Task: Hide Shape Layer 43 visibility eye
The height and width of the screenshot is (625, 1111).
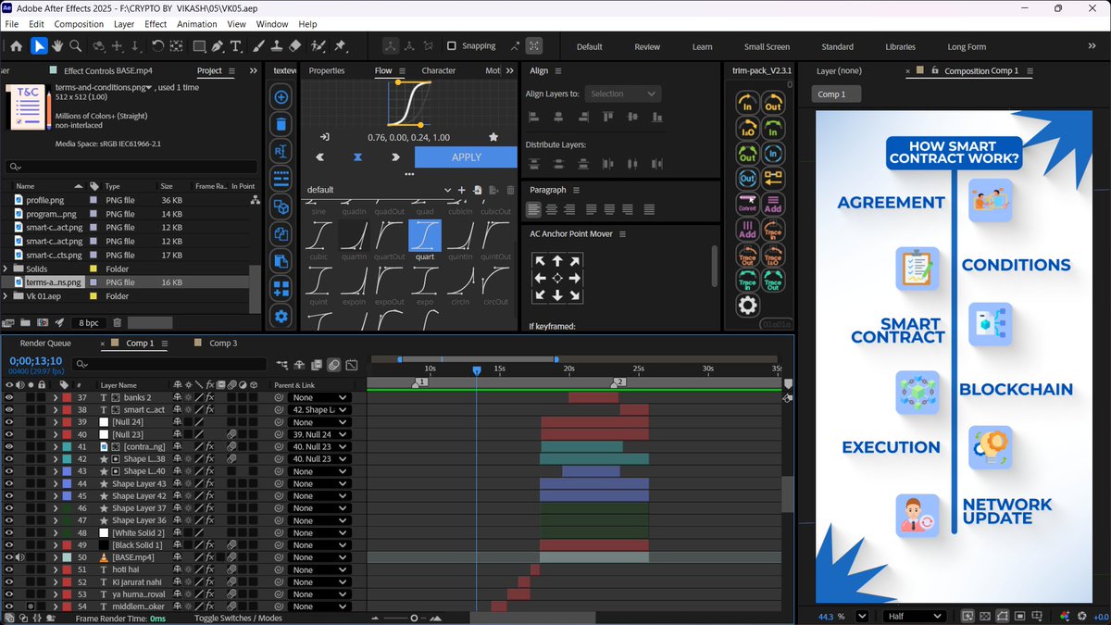Action: (x=9, y=483)
